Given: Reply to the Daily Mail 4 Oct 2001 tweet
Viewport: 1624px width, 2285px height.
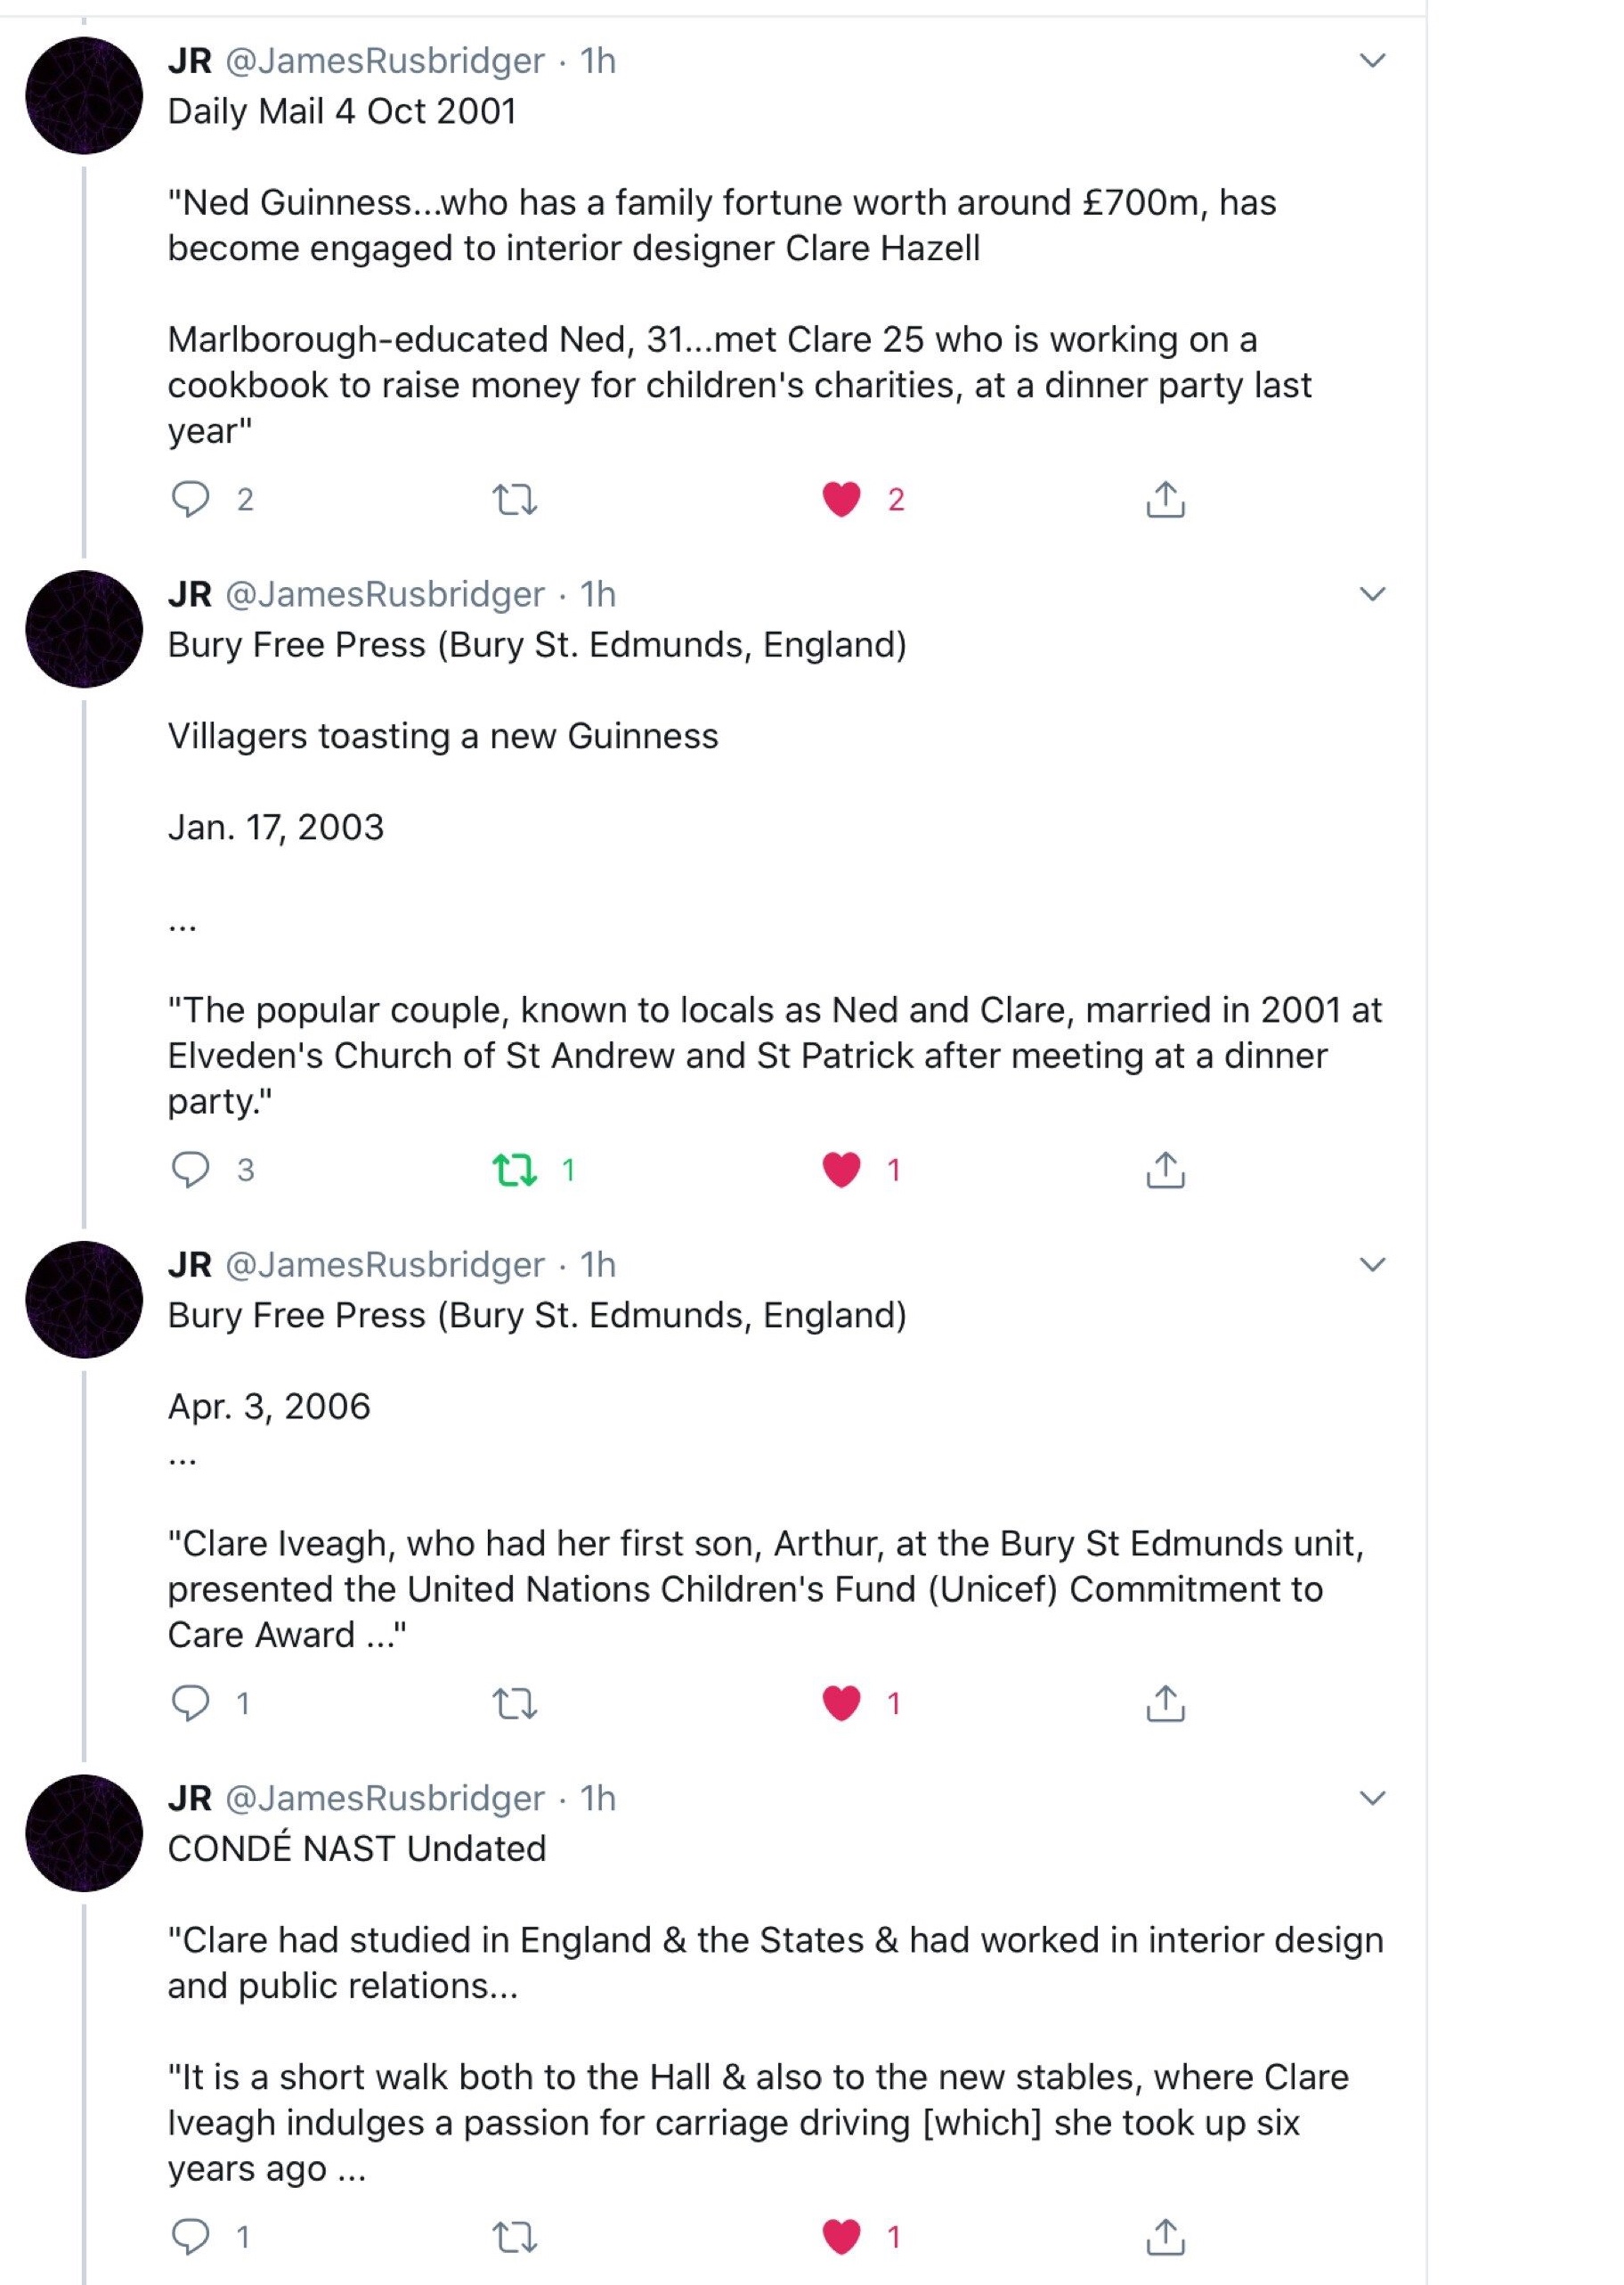Looking at the screenshot, I should (190, 498).
